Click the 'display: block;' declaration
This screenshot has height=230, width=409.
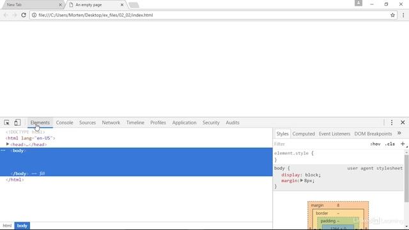(301, 174)
